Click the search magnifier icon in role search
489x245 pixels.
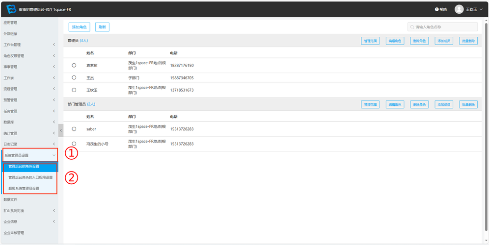point(412,27)
